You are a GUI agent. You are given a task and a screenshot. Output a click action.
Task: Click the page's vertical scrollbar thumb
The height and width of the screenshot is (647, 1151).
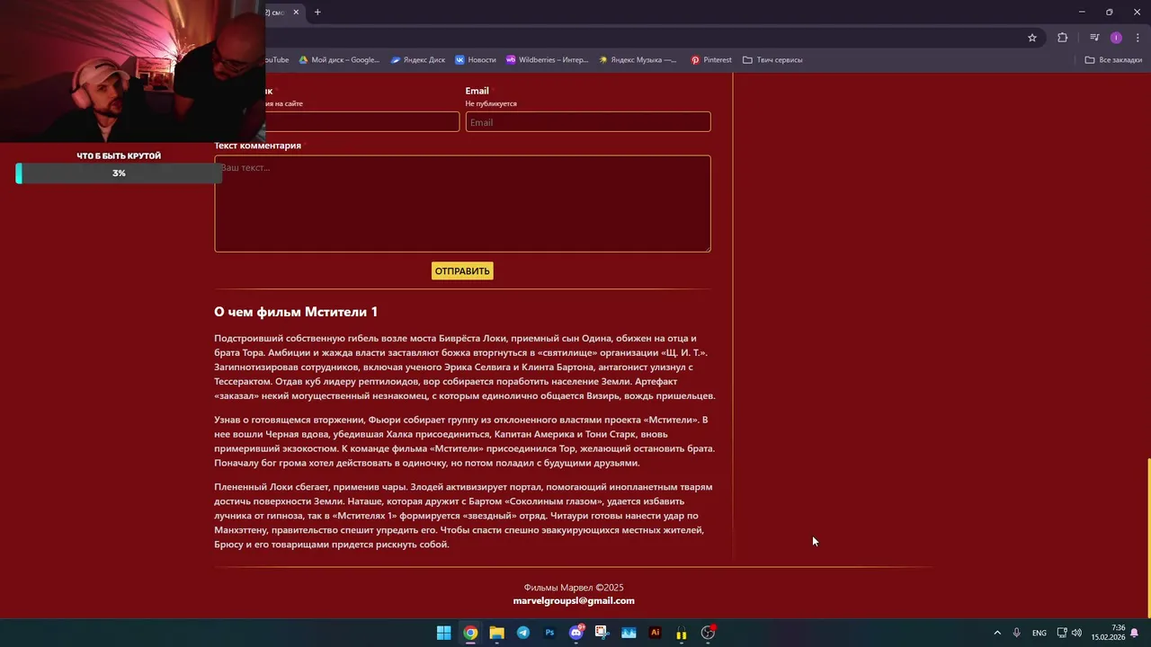coord(1147,537)
